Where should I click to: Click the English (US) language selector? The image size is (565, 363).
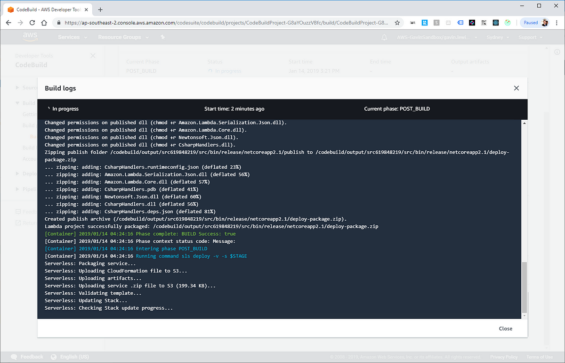tap(74, 357)
